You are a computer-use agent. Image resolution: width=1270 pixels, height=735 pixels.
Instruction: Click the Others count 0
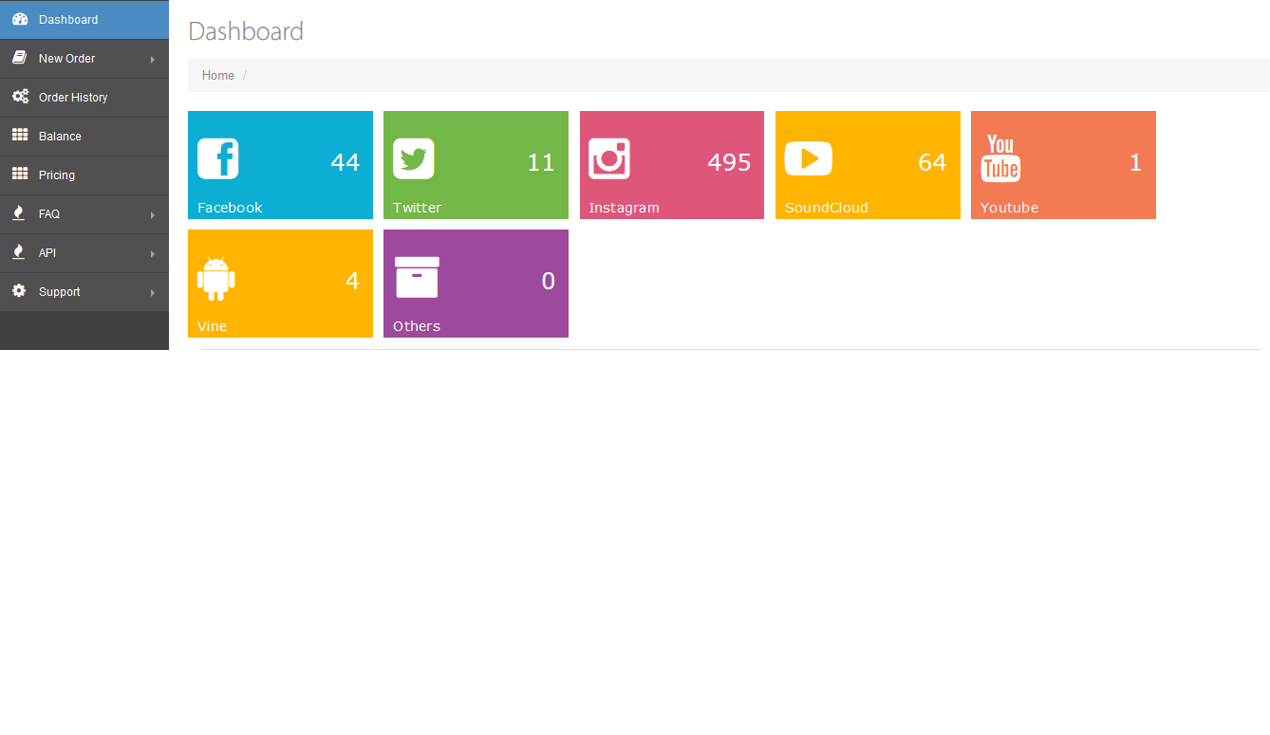click(548, 282)
